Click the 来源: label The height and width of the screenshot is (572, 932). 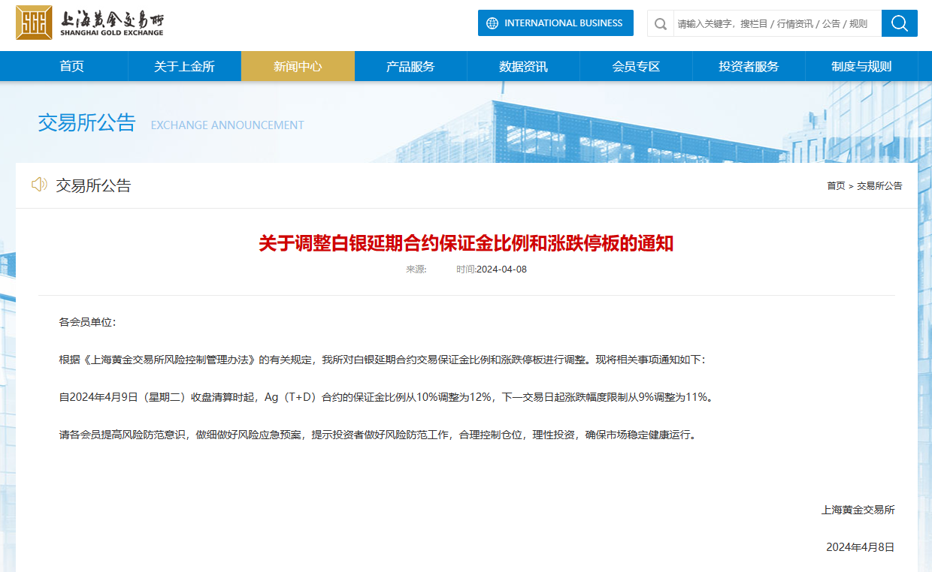pyautogui.click(x=416, y=269)
